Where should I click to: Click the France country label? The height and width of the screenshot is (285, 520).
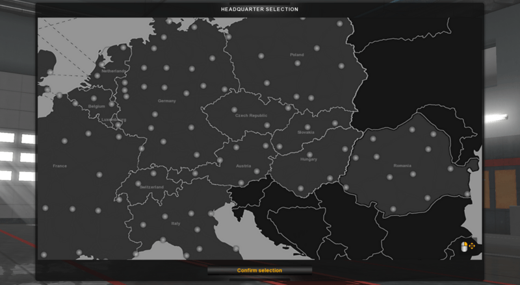[x=60, y=166]
